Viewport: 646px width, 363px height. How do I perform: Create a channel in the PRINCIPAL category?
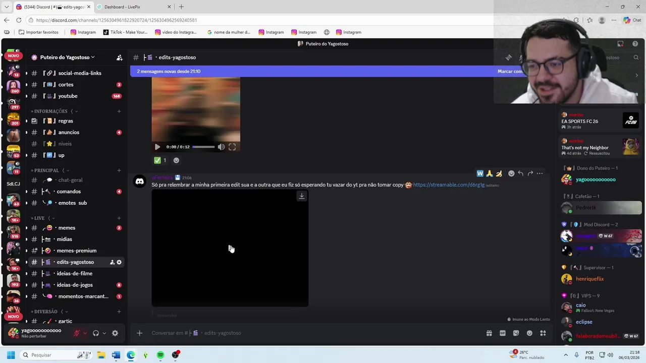pos(119,170)
